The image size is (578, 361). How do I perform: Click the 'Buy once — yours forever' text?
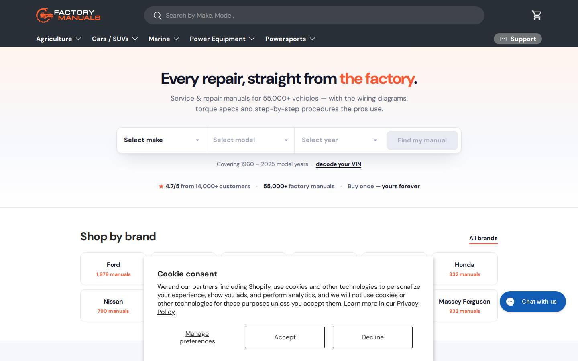(384, 186)
